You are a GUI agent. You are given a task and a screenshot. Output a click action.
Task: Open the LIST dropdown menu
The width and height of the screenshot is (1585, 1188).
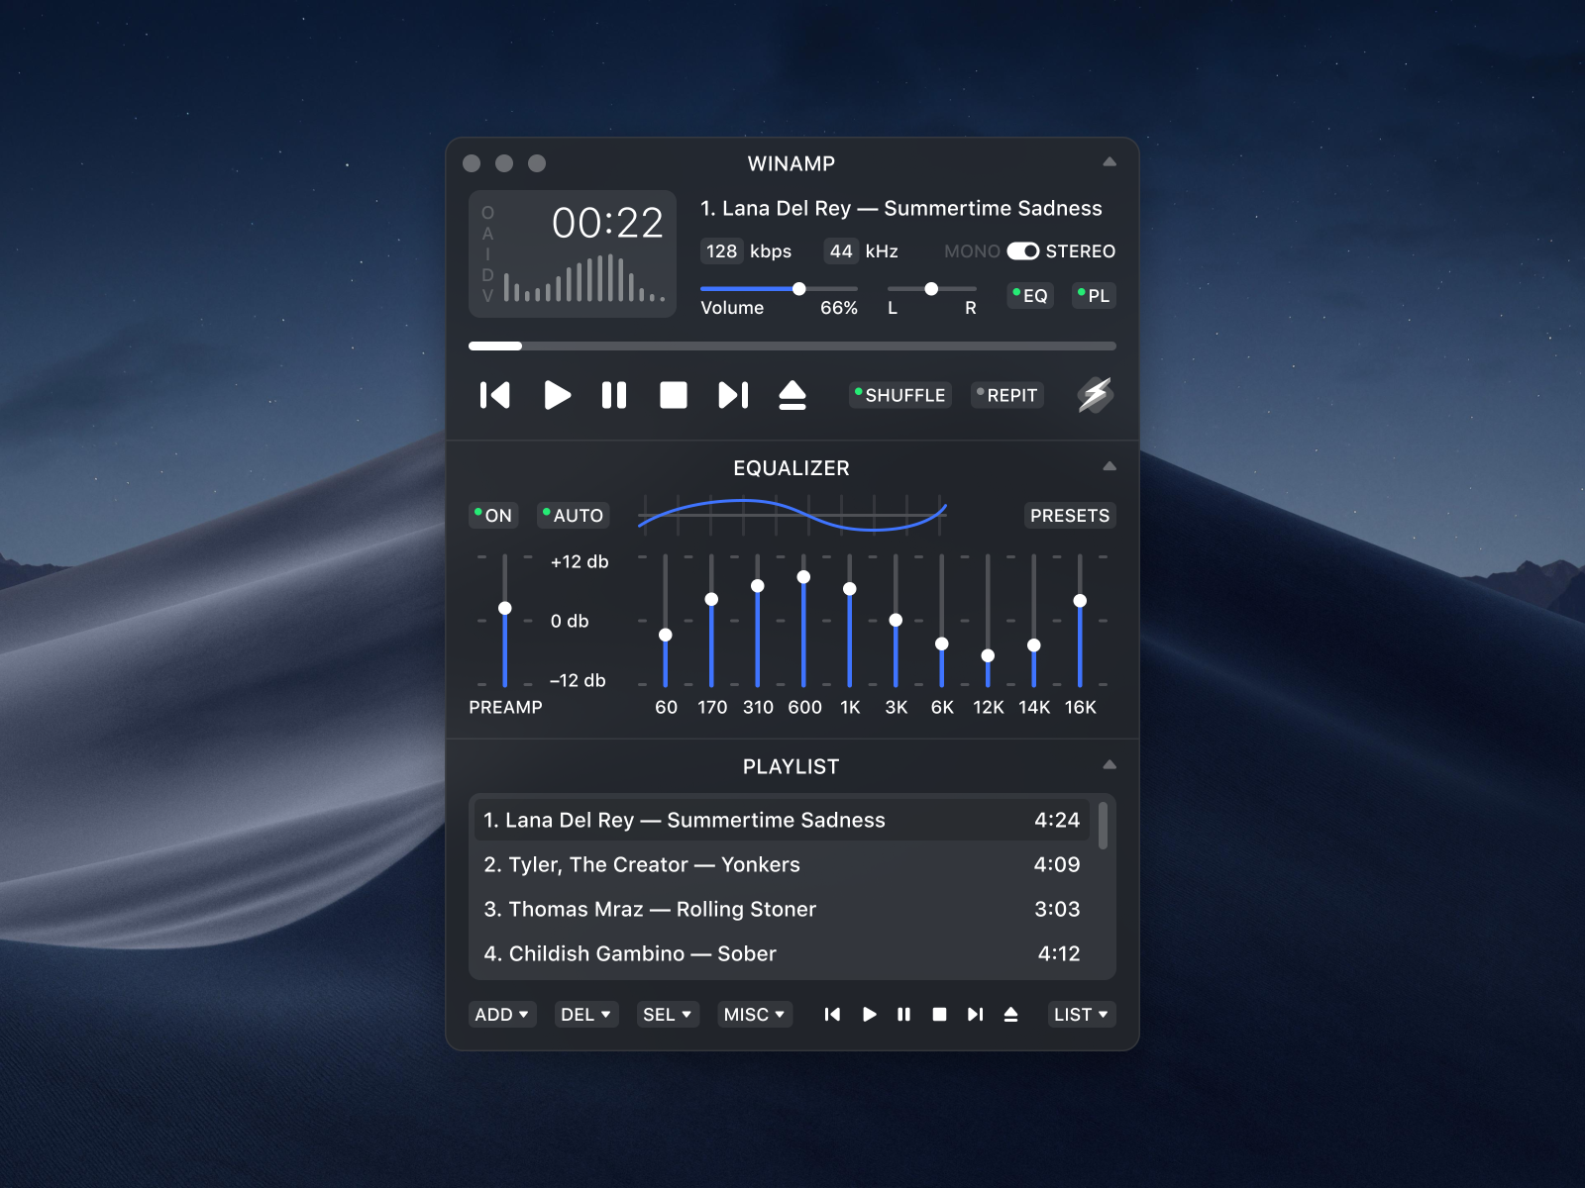[1082, 1014]
